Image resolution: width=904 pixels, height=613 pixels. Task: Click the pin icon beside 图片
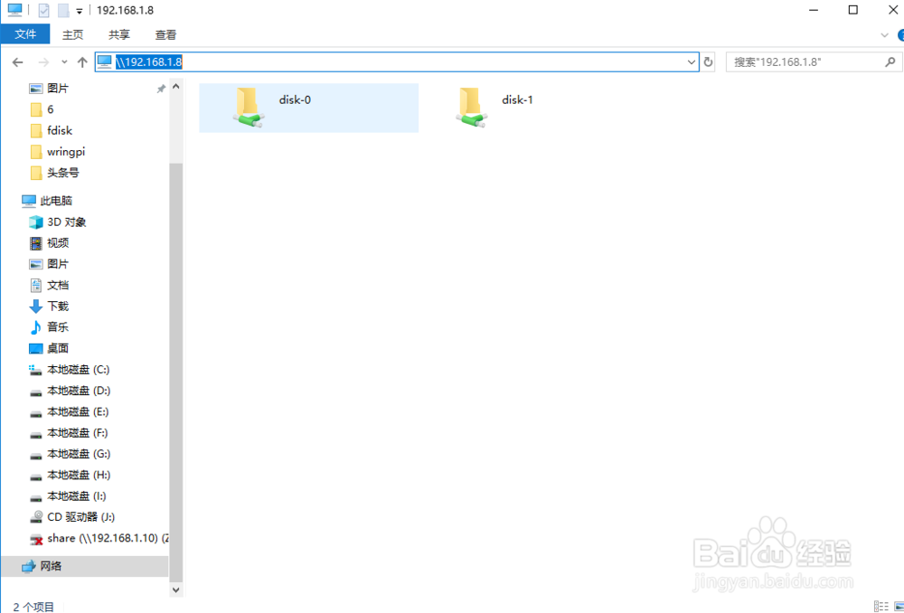[x=162, y=89]
